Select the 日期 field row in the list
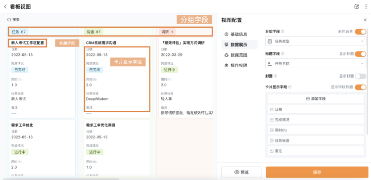371x180 pixels. (316, 109)
